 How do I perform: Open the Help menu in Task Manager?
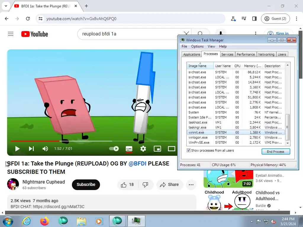223,46
